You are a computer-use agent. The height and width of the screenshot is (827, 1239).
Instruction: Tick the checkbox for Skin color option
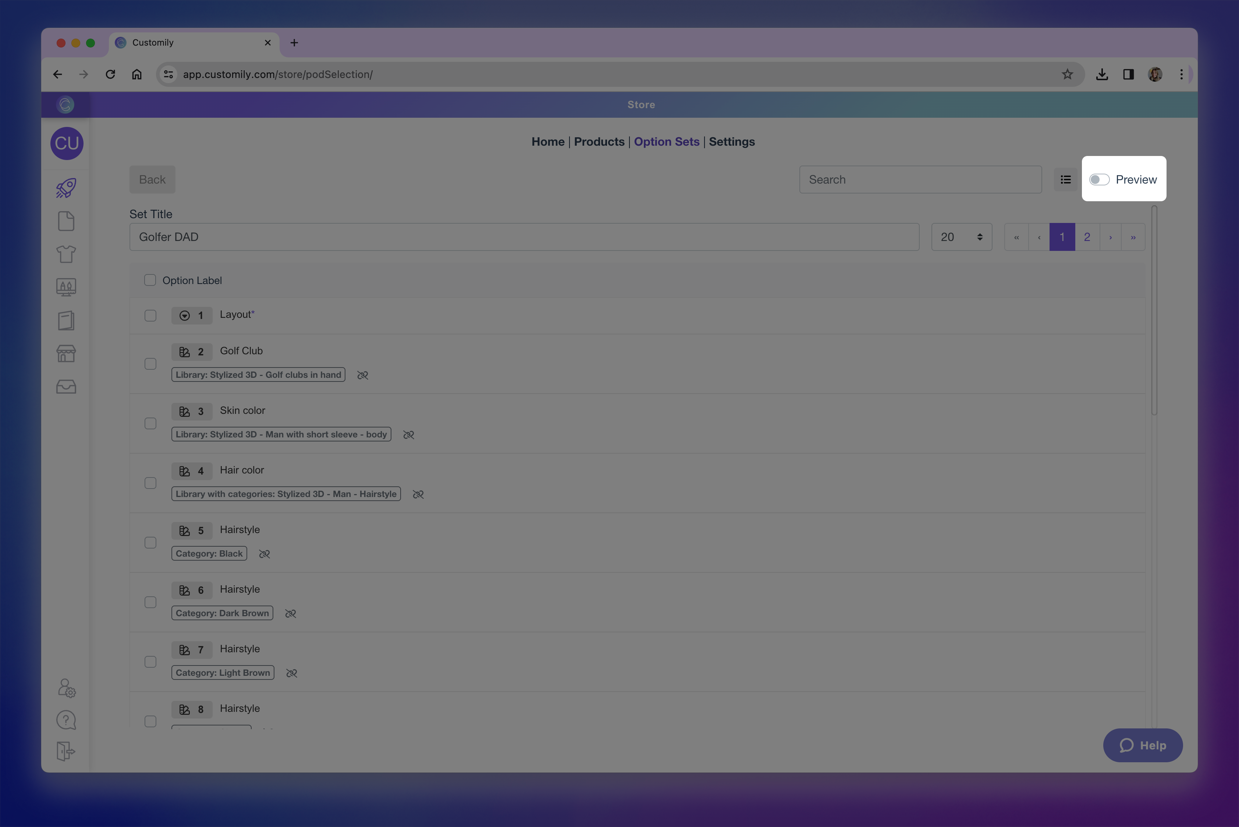[150, 423]
